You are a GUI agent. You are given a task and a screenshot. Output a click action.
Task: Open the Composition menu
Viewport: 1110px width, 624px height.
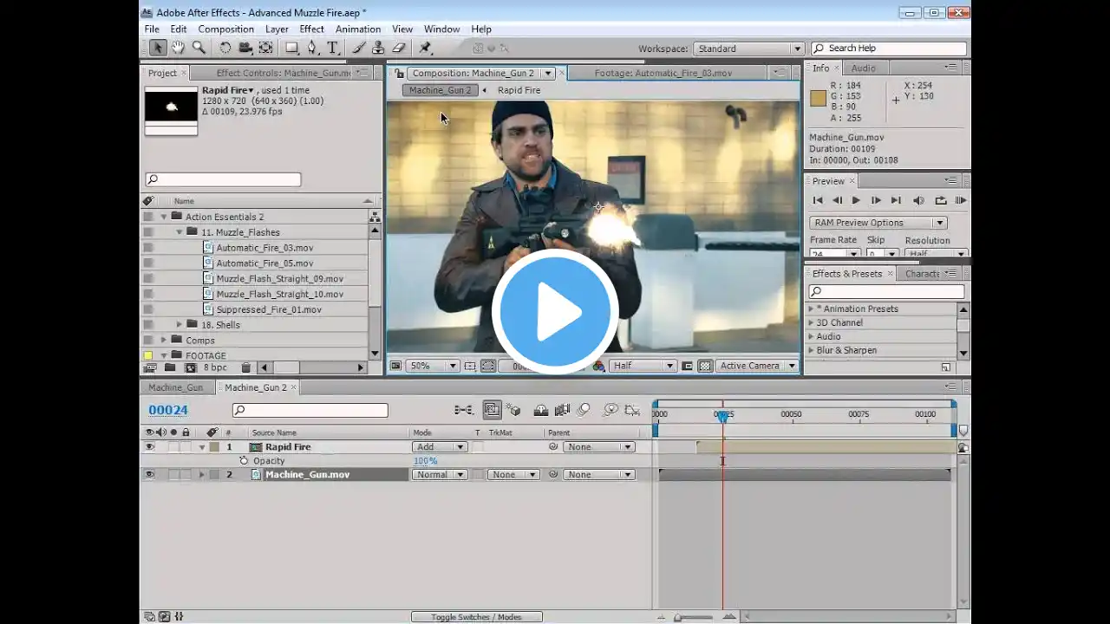pos(225,29)
